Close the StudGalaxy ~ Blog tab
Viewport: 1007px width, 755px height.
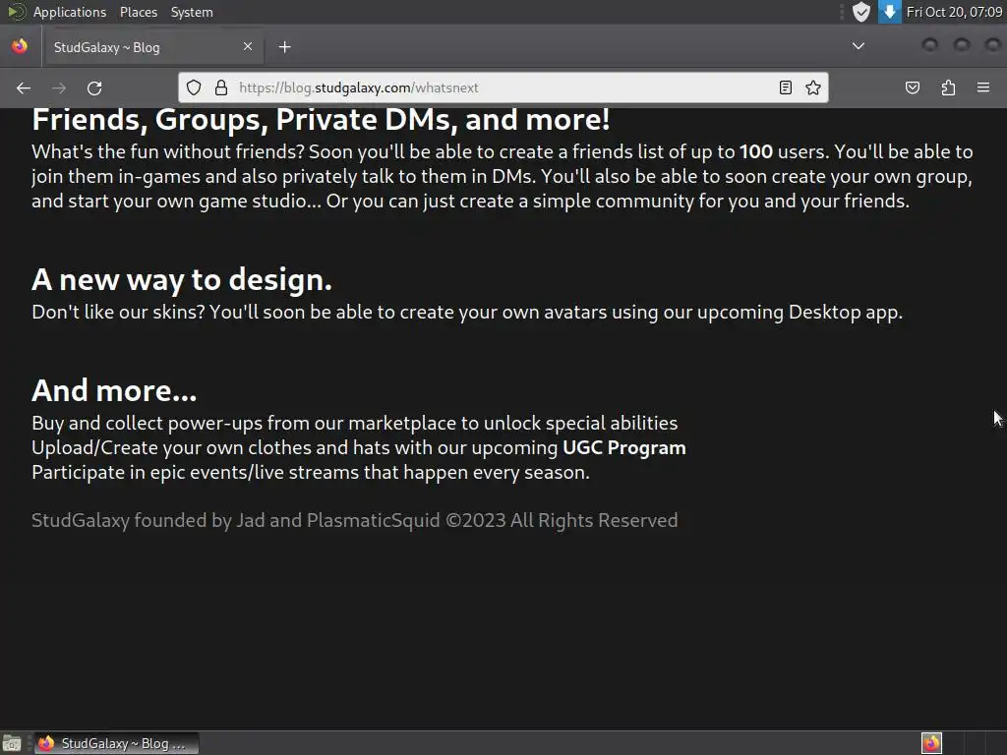[248, 46]
